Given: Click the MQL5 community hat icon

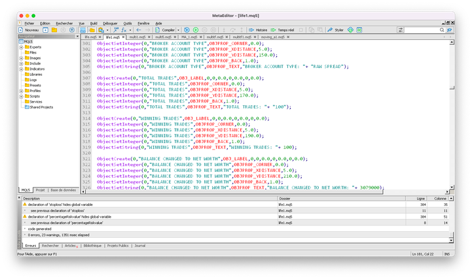Looking at the screenshot, I should tap(450, 30).
